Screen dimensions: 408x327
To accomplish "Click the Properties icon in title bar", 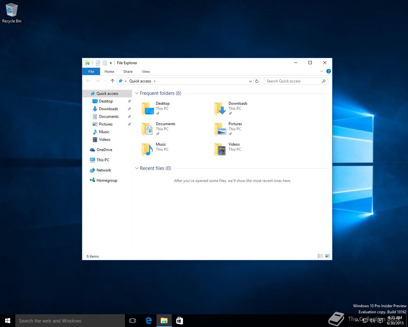I will (98, 63).
